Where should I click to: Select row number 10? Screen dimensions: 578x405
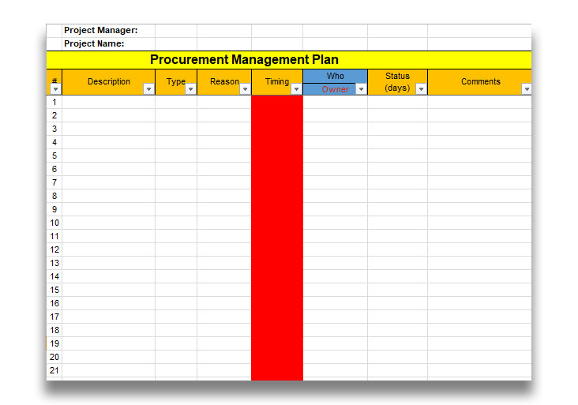click(54, 223)
